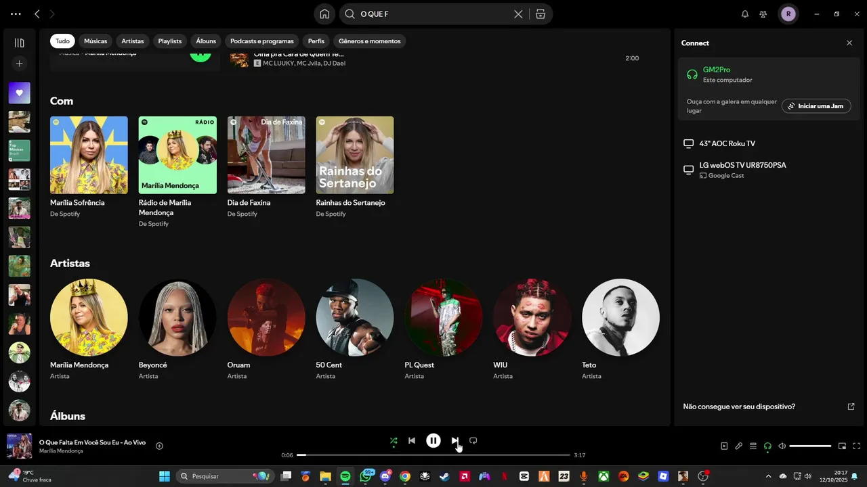Adjust the volume slider
Image resolution: width=867 pixels, height=487 pixels.
point(810,446)
